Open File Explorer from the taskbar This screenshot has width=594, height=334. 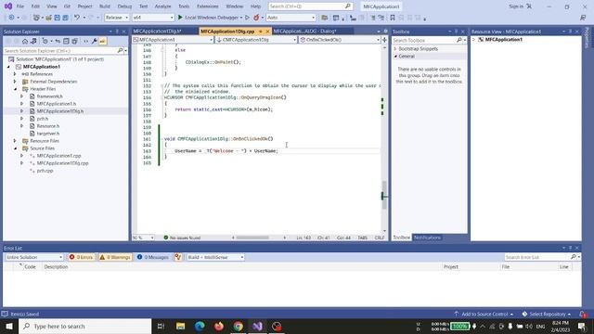pos(180,326)
